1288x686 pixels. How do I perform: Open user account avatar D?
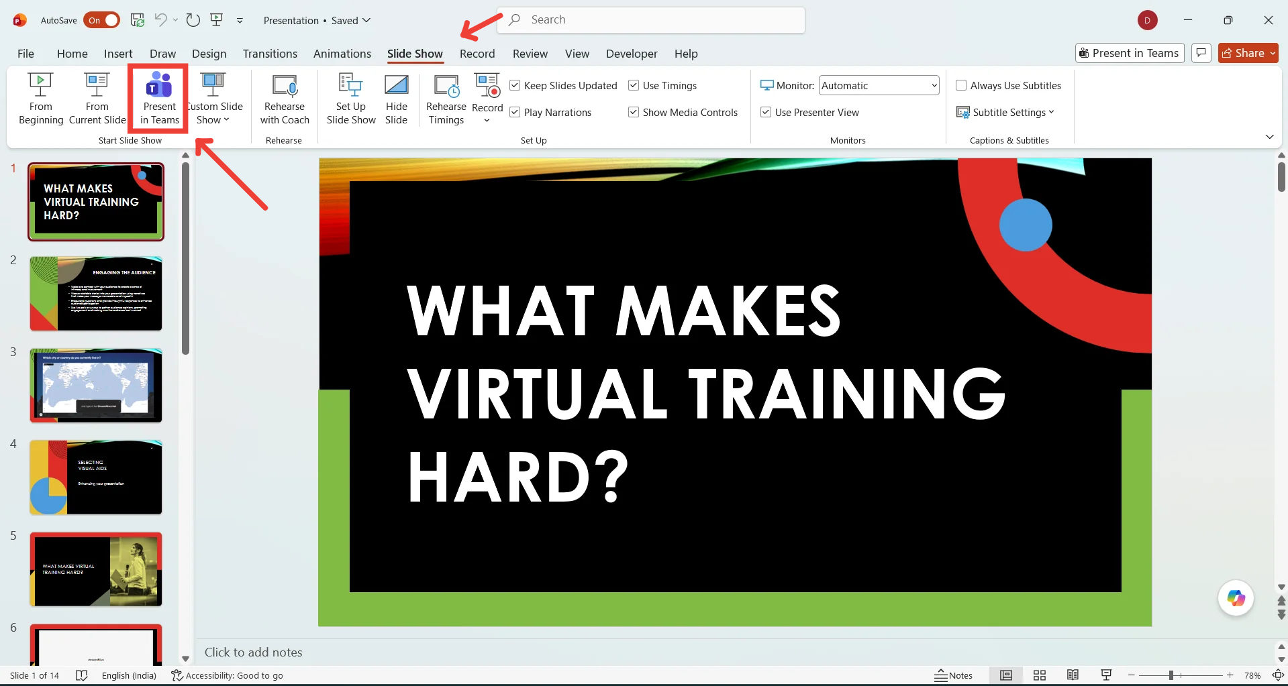click(x=1147, y=20)
